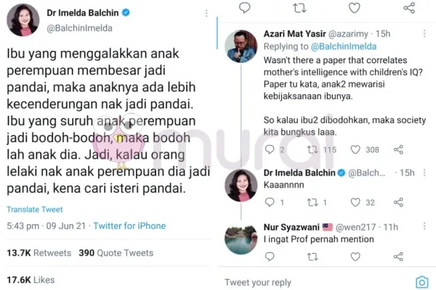Retweet Azari Mat Yasir's reply
The width and height of the screenshot is (436, 290).
point(312,150)
